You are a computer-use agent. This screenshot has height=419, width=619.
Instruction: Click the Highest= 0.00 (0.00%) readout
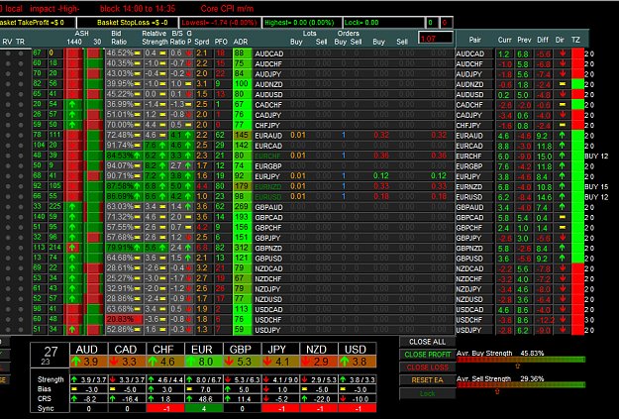302,23
